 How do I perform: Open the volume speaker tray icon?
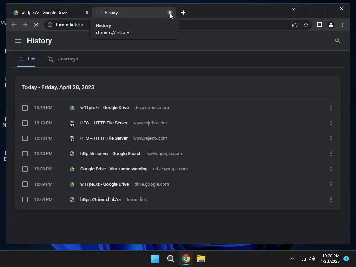click(312, 259)
